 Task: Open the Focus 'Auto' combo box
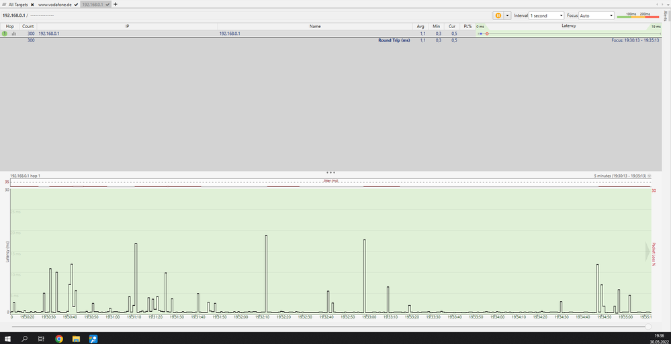[596, 15]
